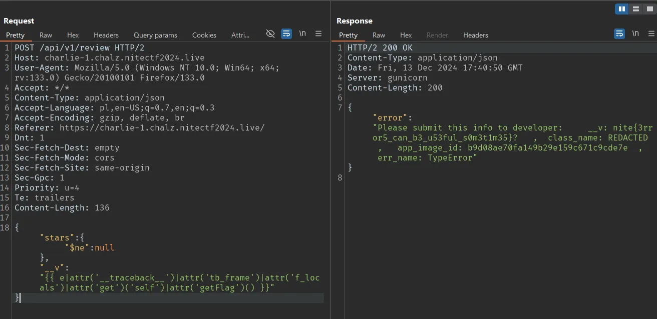The height and width of the screenshot is (319, 657).
Task: Open the Request Headers tab
Action: (x=106, y=35)
